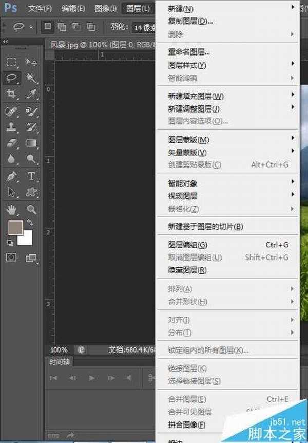Click the 100% zoom level field
The height and width of the screenshot is (443, 308).
[x=59, y=349]
